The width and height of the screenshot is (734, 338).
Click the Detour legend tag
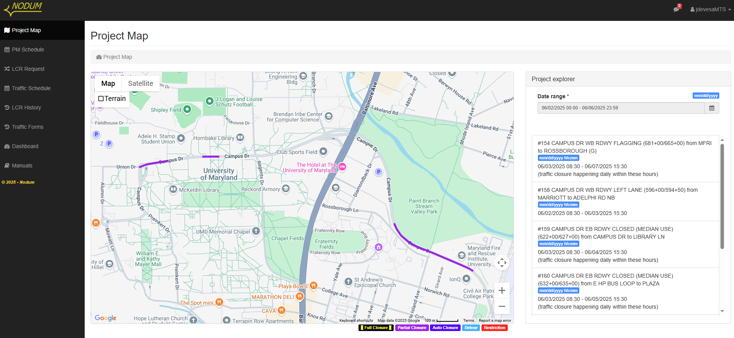[471, 328]
